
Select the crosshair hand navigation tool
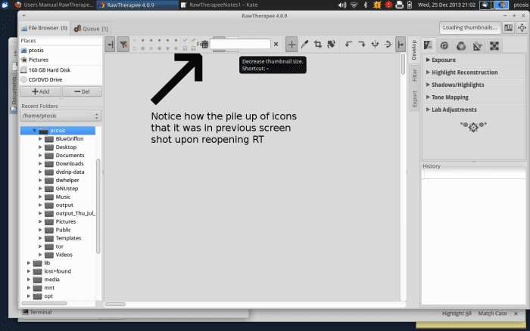(x=291, y=45)
